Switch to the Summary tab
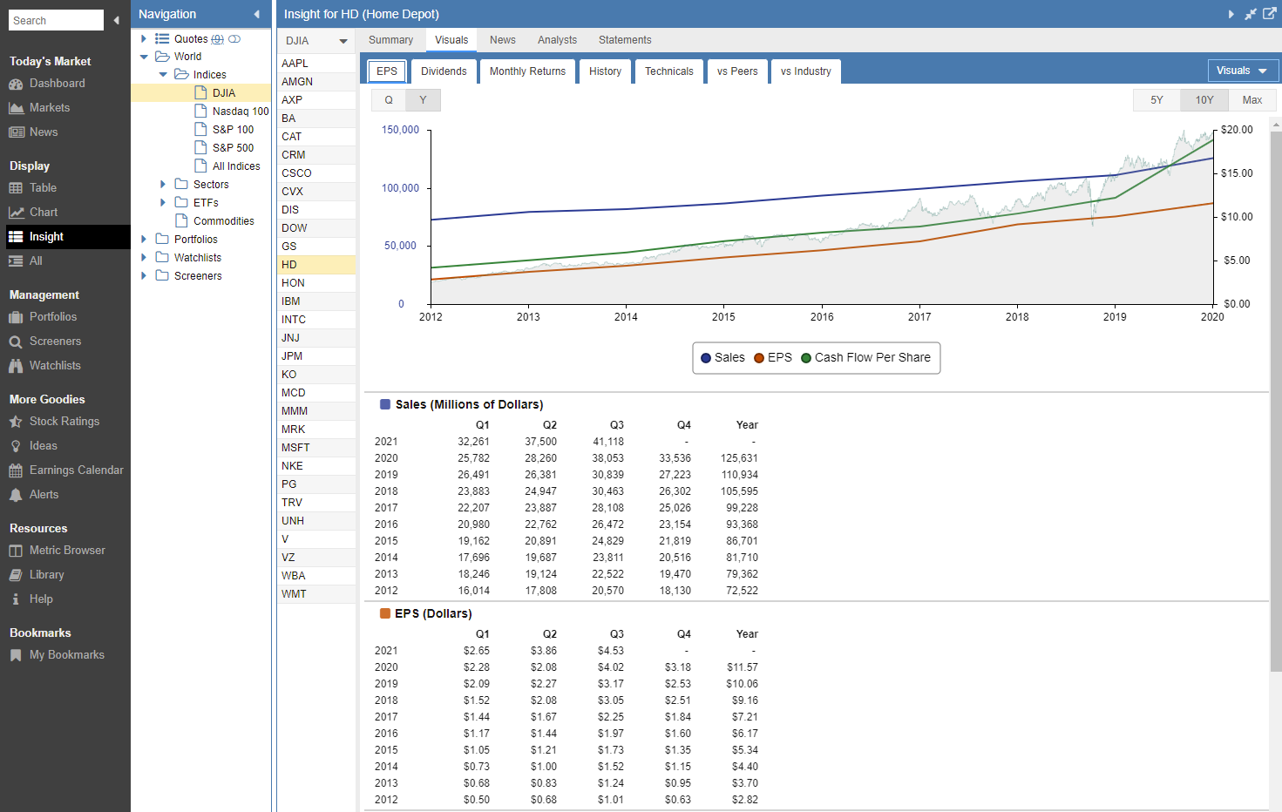 pos(390,40)
